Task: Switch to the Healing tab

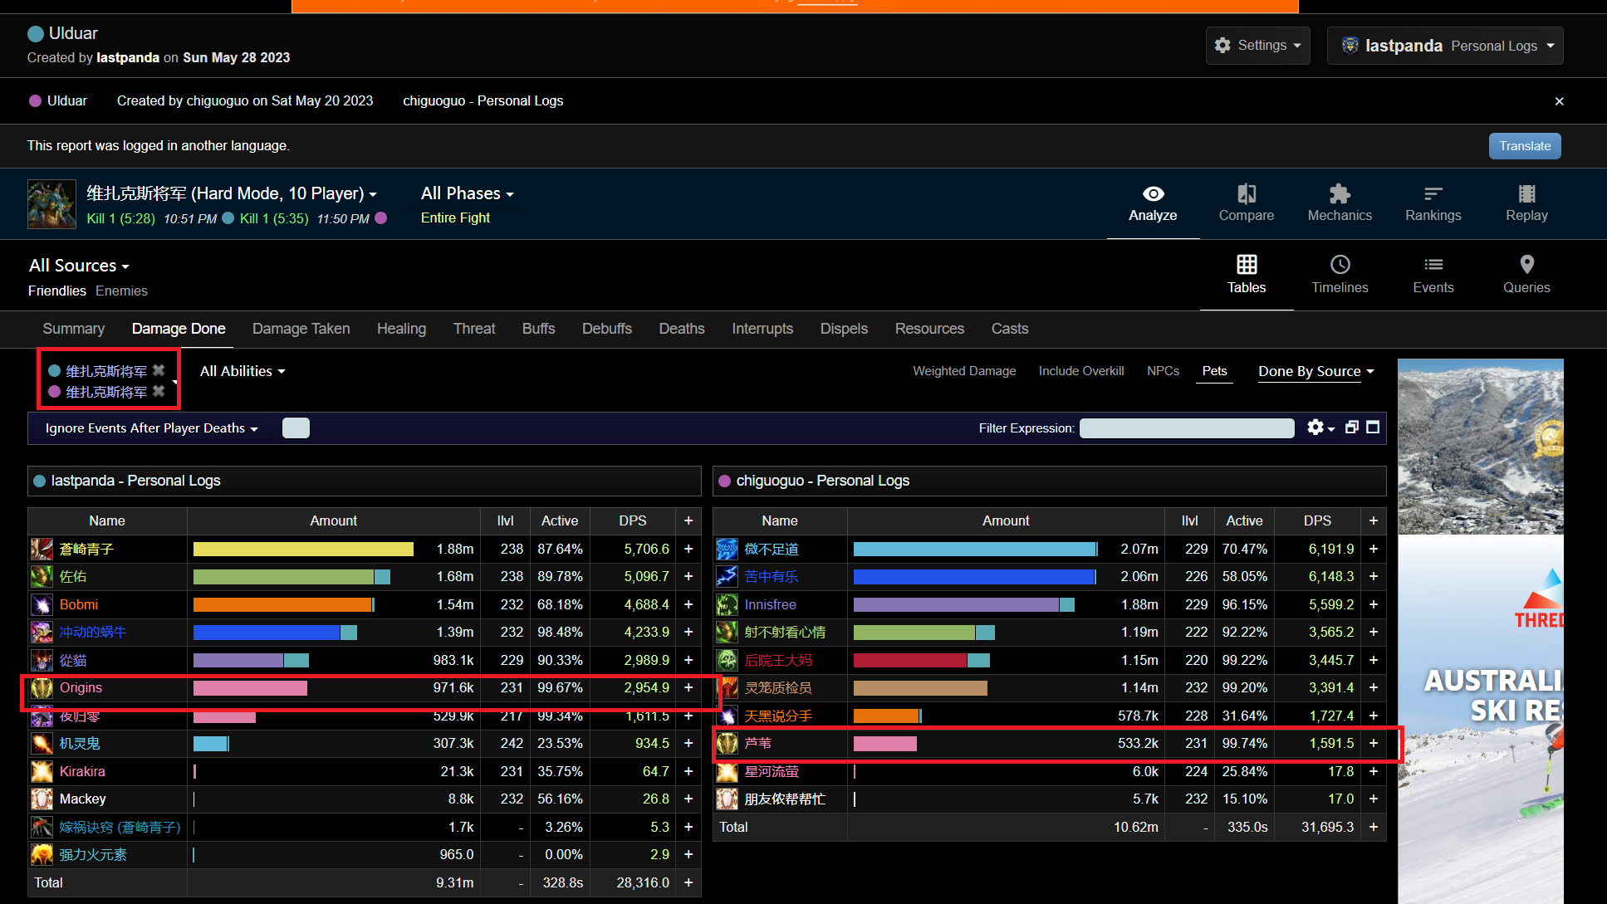Action: (x=401, y=329)
